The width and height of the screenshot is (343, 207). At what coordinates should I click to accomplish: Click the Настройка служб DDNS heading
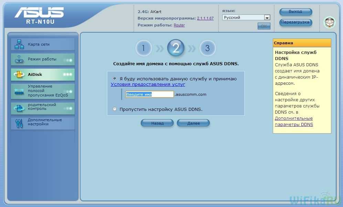[296, 56]
